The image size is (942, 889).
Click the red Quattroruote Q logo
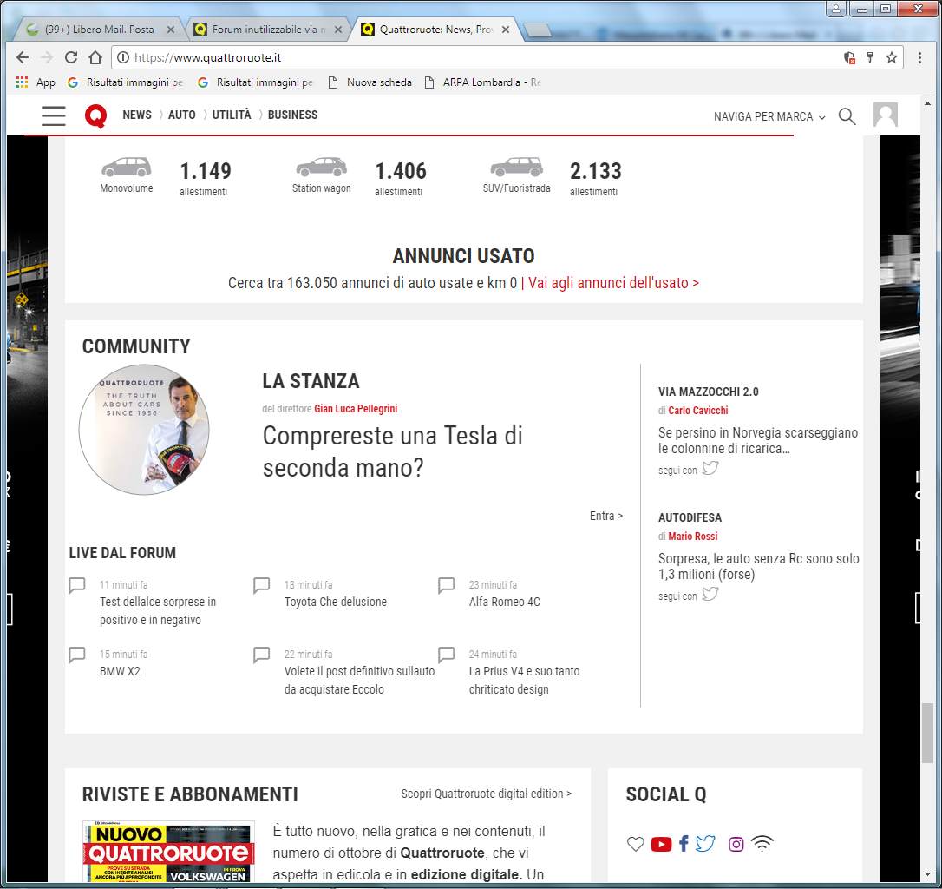(x=95, y=115)
